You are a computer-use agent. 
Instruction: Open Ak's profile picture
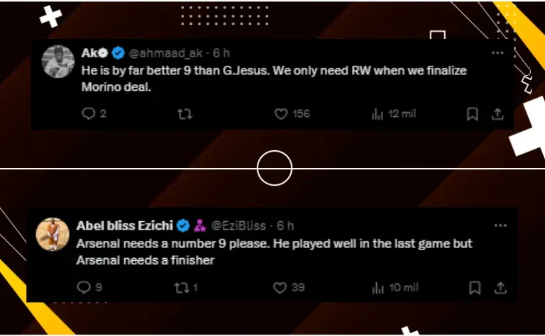tap(57, 62)
